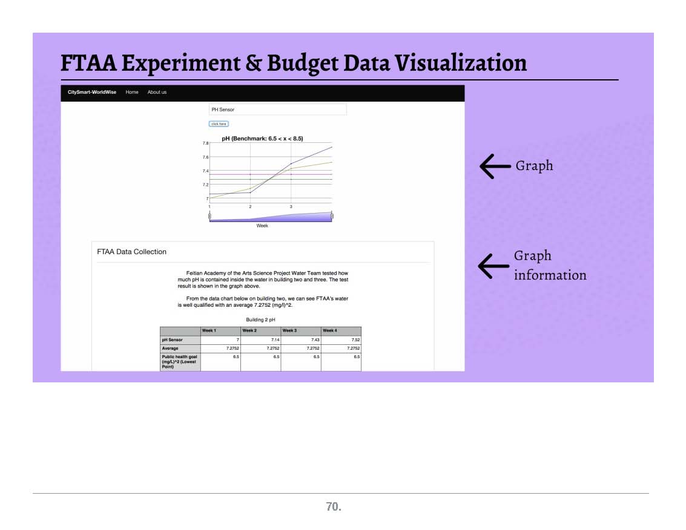Click the CitySmart-WorldWise brand logo
This screenshot has height=530, width=686.
pos(92,93)
